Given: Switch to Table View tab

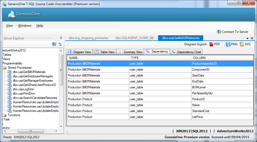Looking at the screenshot, I should pyautogui.click(x=105, y=52).
